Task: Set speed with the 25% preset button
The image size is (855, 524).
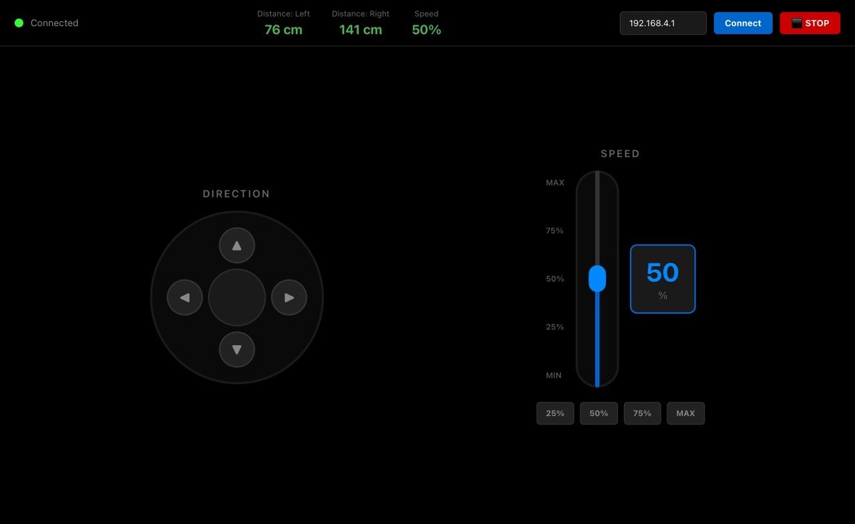Action: (555, 413)
